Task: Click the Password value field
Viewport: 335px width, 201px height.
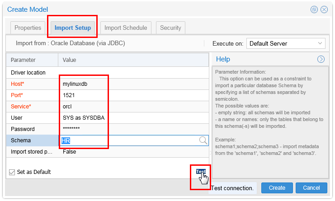Action: [133, 129]
